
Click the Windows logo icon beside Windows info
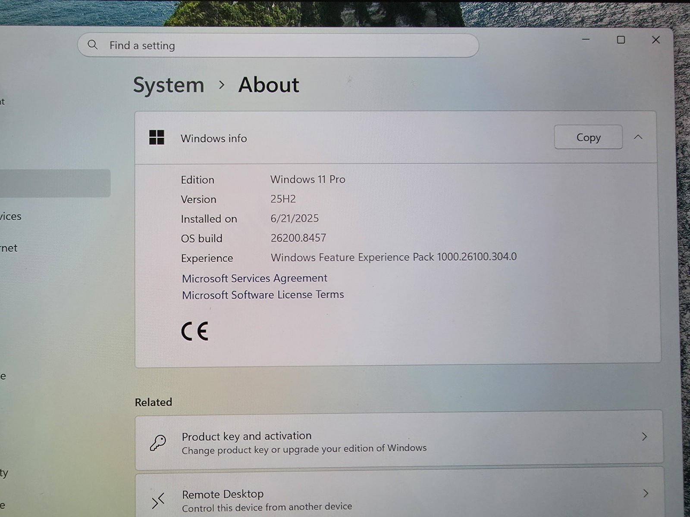(x=157, y=137)
